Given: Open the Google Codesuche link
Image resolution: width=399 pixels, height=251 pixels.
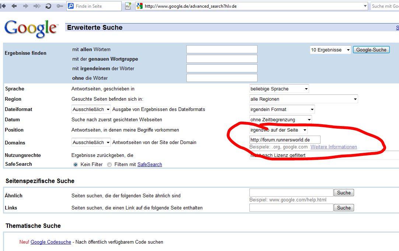Looking at the screenshot, I should 50,242.
